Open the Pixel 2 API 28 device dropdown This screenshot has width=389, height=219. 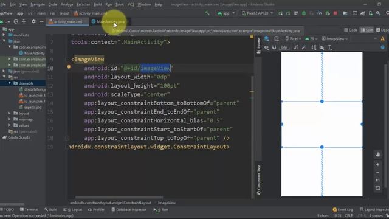[x=257, y=13]
